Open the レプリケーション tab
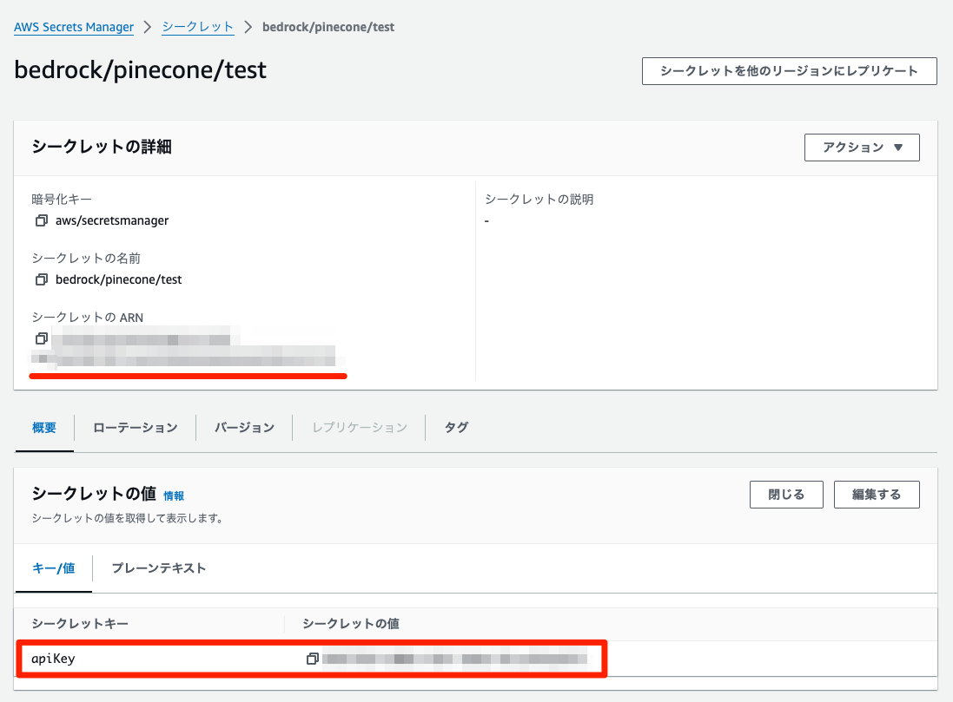 tap(359, 428)
